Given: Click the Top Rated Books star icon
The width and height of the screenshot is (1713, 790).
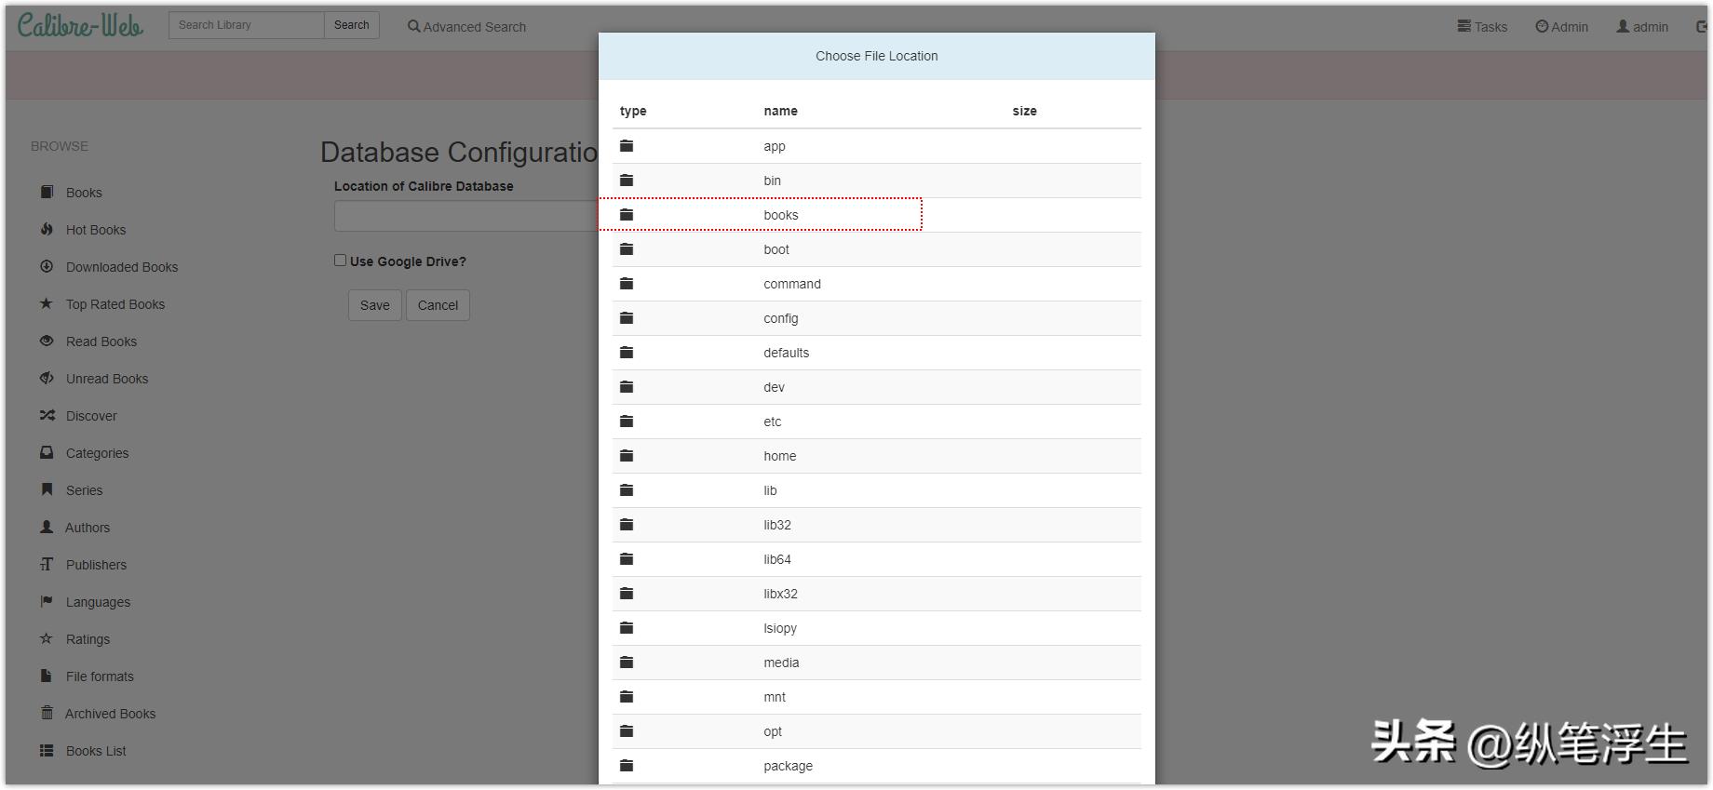Looking at the screenshot, I should 47,303.
